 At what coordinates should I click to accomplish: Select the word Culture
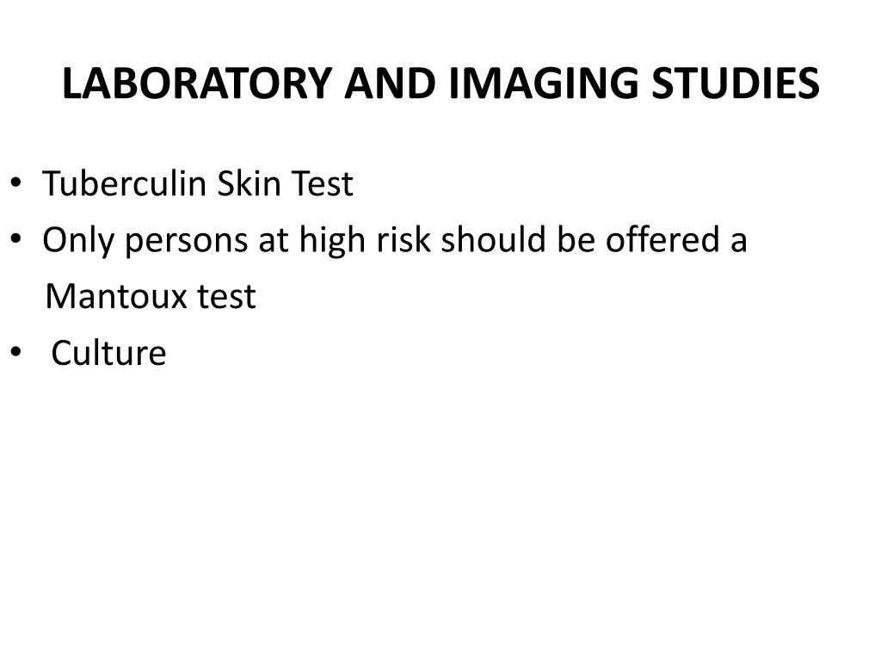click(x=109, y=353)
